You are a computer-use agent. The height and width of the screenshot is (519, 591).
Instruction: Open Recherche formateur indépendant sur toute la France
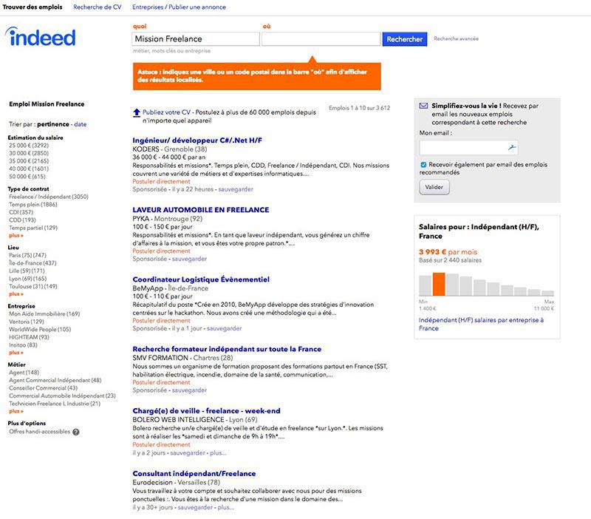[227, 349]
